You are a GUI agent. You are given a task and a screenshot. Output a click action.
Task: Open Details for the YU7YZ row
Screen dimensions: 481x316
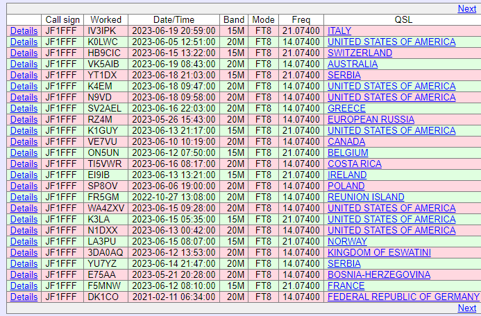tap(24, 263)
